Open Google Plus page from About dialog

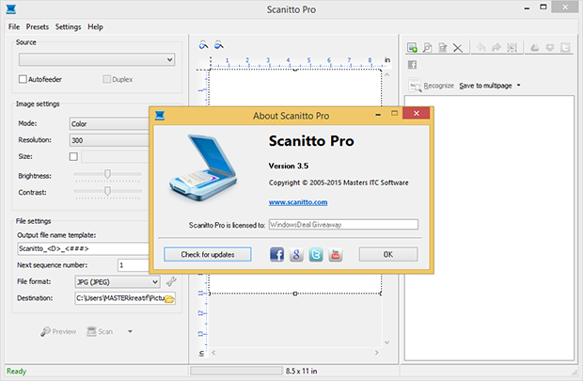pyautogui.click(x=296, y=255)
